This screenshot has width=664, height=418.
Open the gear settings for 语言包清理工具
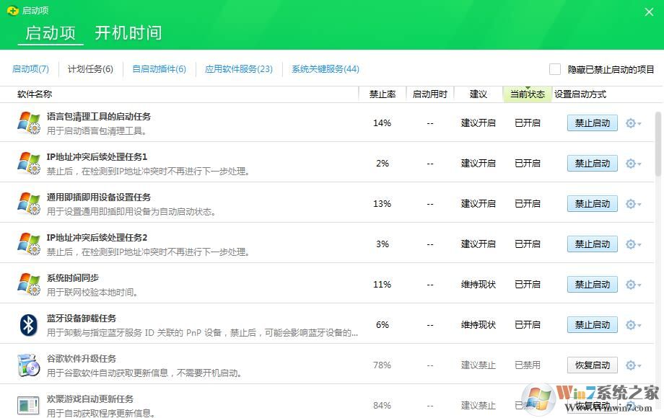[632, 123]
